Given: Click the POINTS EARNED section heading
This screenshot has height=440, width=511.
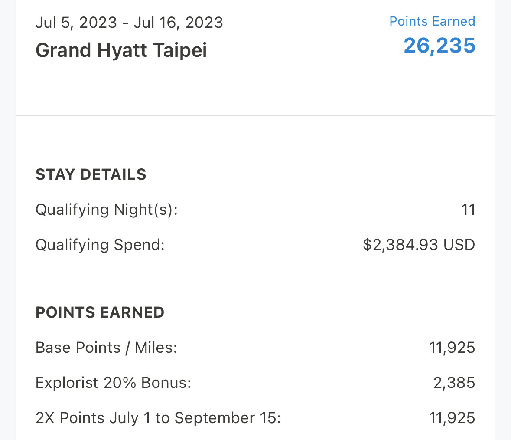Looking at the screenshot, I should click(x=100, y=312).
